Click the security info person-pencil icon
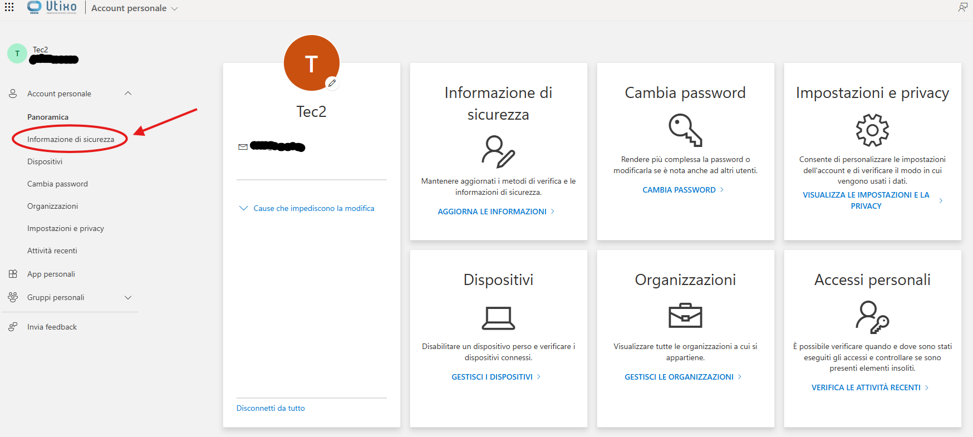This screenshot has width=973, height=437. [x=498, y=151]
